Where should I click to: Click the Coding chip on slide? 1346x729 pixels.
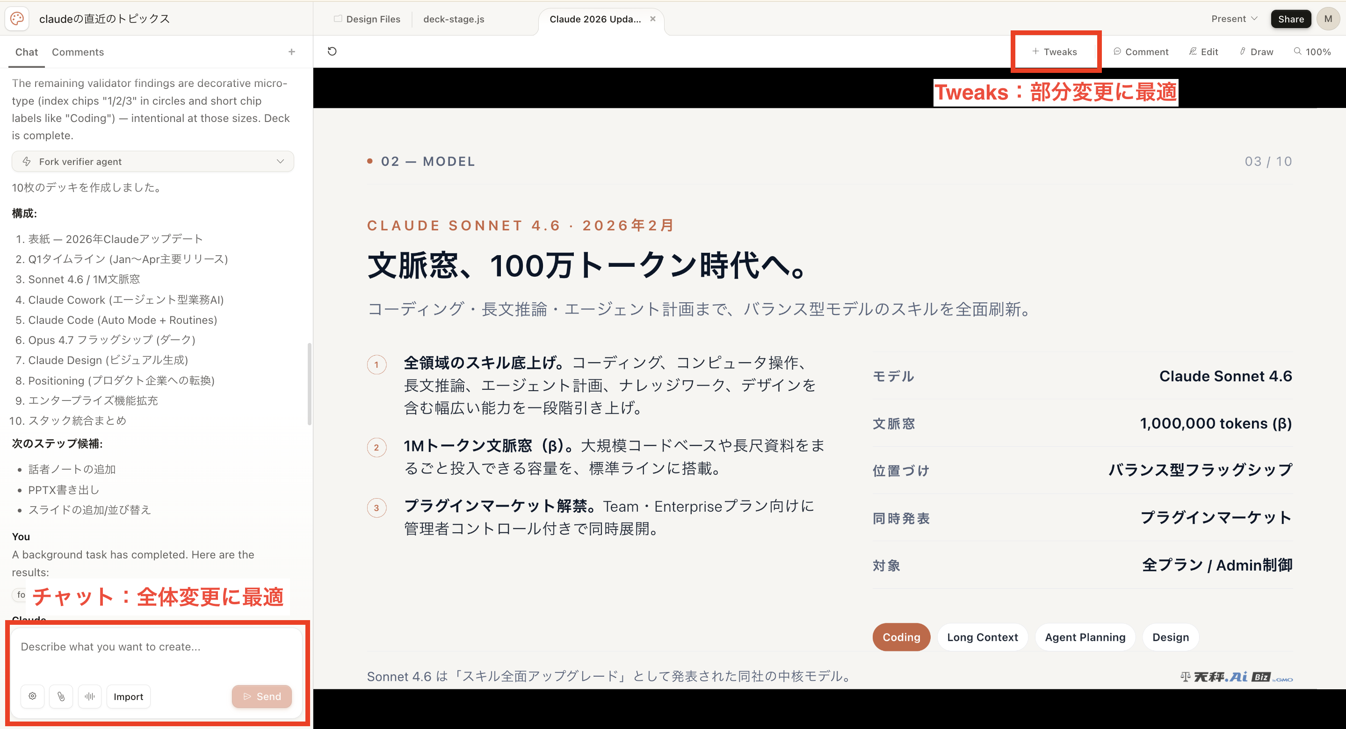click(901, 637)
